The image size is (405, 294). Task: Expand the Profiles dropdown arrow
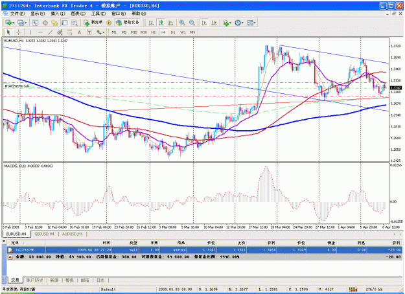[x=26, y=23]
